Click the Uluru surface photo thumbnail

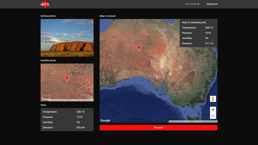tap(67, 38)
